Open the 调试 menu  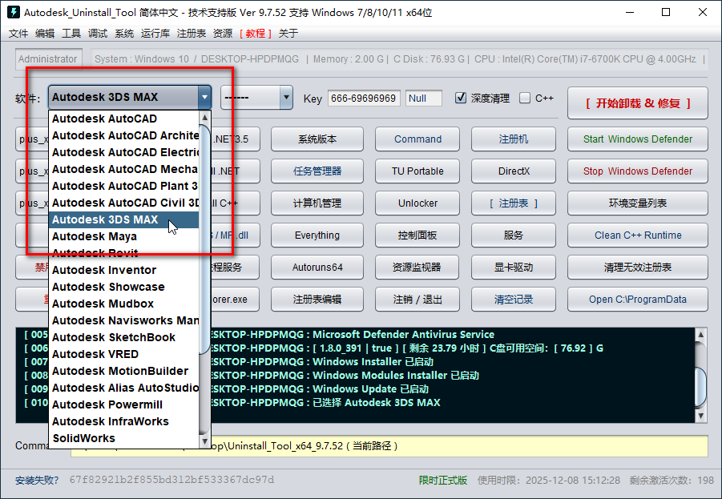pyautogui.click(x=98, y=33)
